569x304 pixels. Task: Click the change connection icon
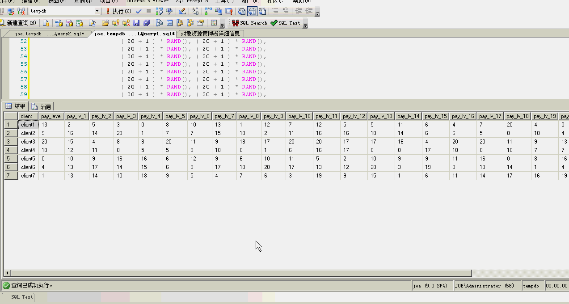11,11
